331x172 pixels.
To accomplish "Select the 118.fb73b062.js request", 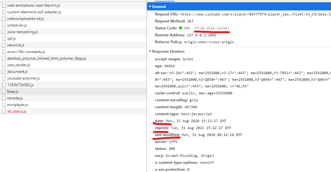I will click(20, 85).
